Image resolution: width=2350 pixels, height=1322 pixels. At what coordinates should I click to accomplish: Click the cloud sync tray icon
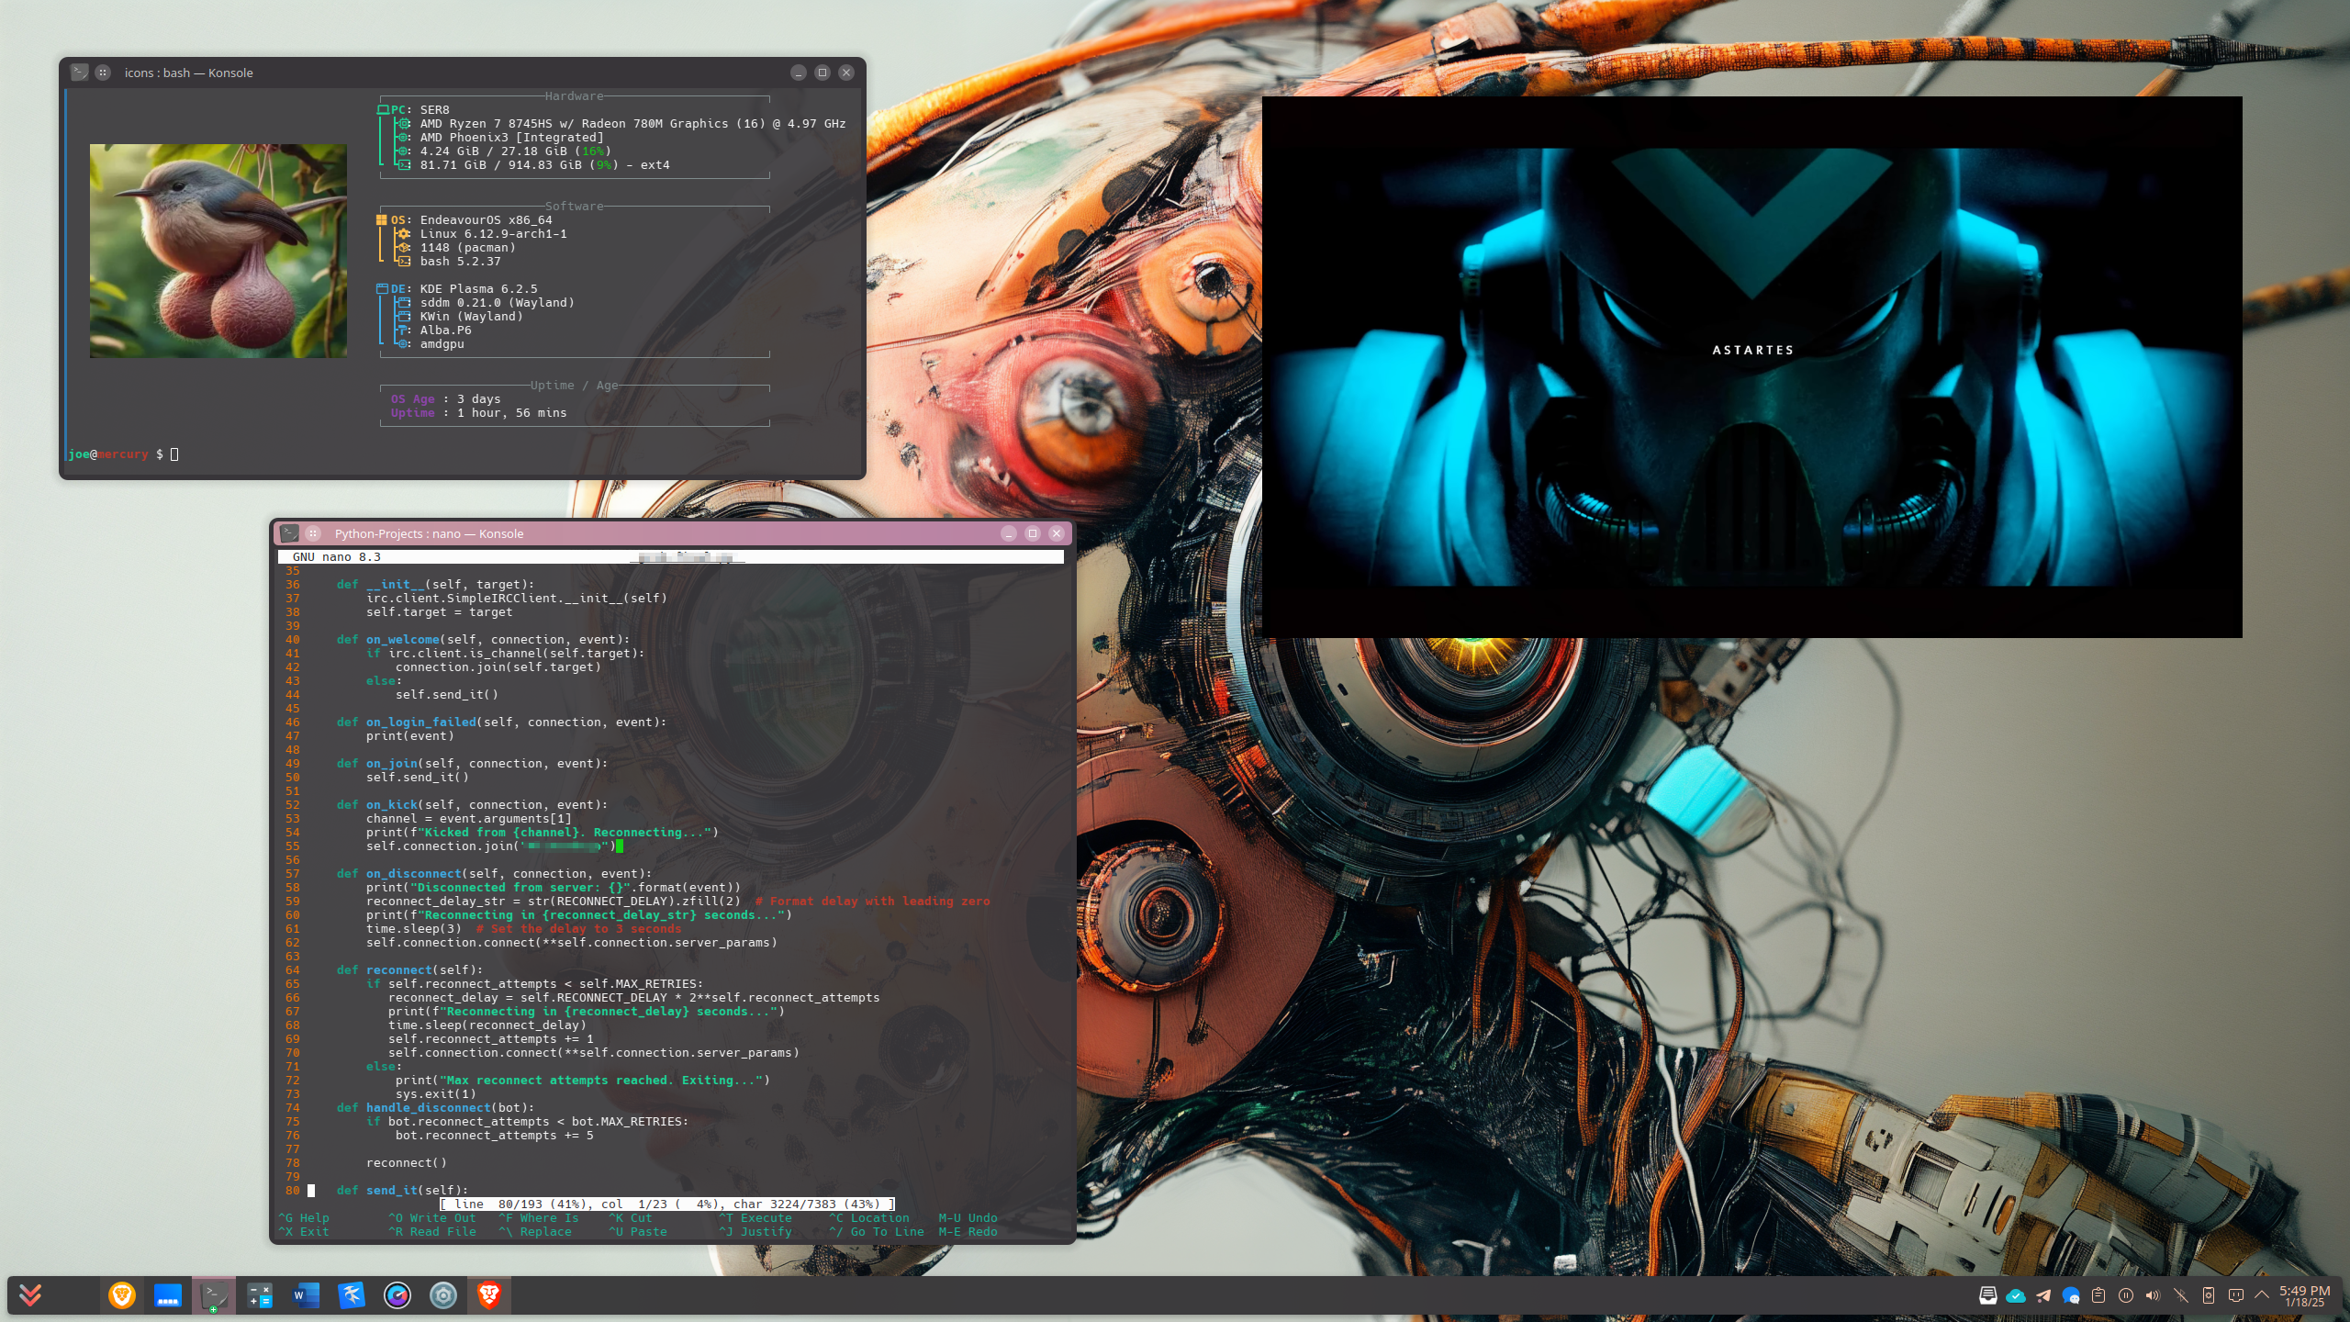click(x=2016, y=1295)
